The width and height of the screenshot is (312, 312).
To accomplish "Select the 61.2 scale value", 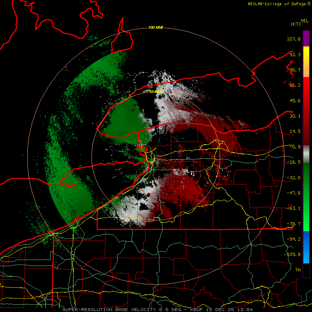I will click(295, 85).
